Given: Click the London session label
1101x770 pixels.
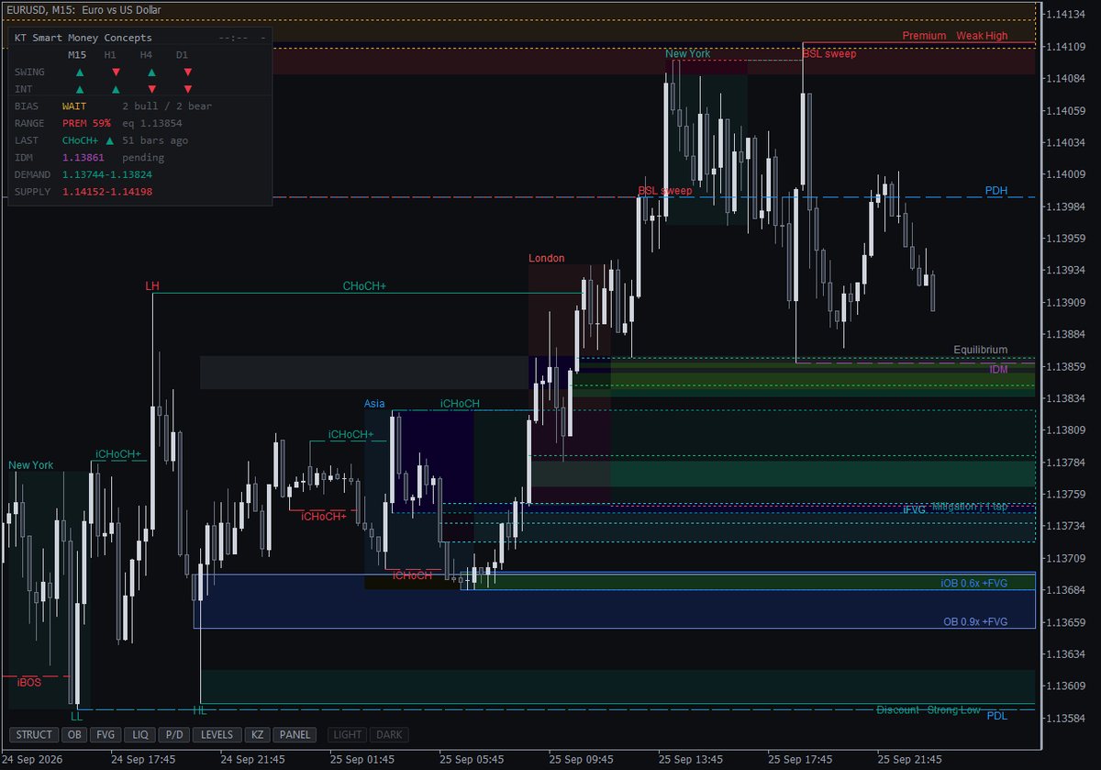Looking at the screenshot, I should tap(547, 258).
